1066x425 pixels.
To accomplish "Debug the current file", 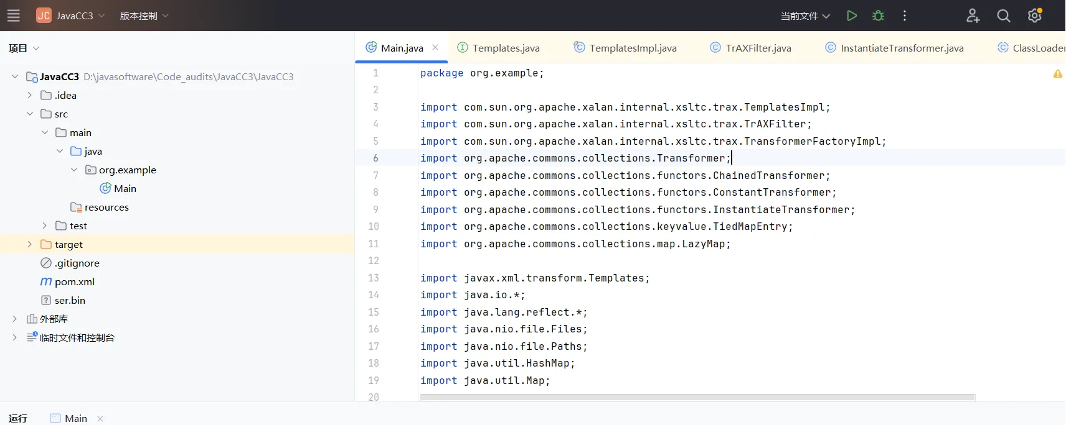I will click(878, 16).
